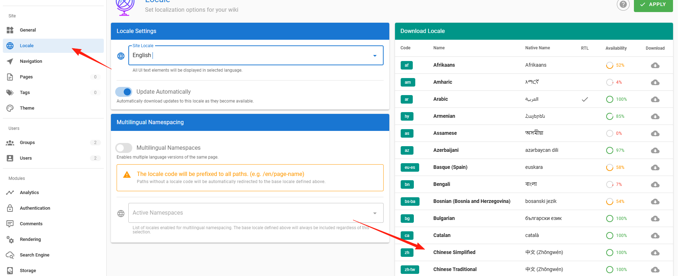Download the Afrikaans locale
Viewport: 678px width, 276px height.
click(x=655, y=65)
